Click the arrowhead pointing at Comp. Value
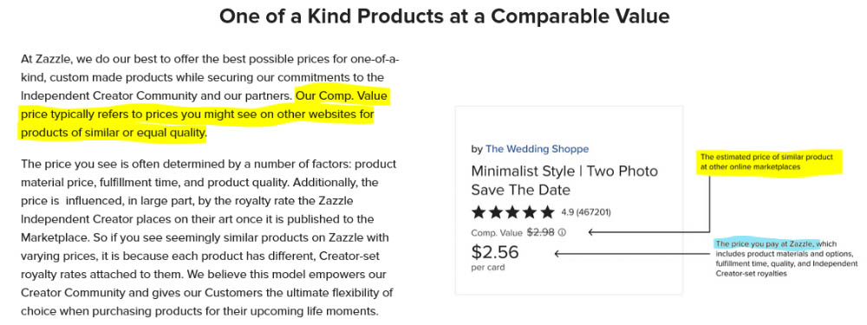The height and width of the screenshot is (325, 867). click(591, 232)
